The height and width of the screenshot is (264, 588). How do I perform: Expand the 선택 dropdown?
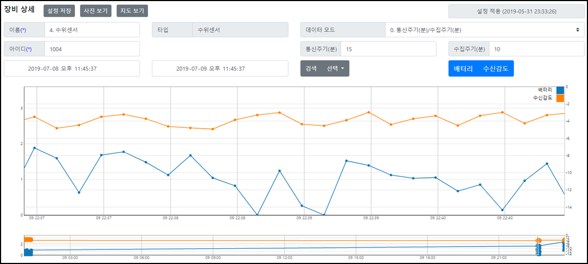point(335,68)
